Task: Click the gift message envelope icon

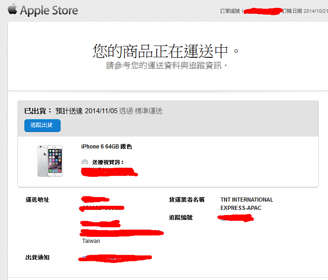Action: [85, 162]
